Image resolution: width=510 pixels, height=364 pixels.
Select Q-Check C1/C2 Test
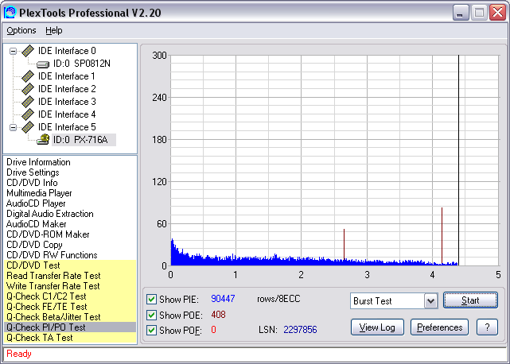[70, 296]
